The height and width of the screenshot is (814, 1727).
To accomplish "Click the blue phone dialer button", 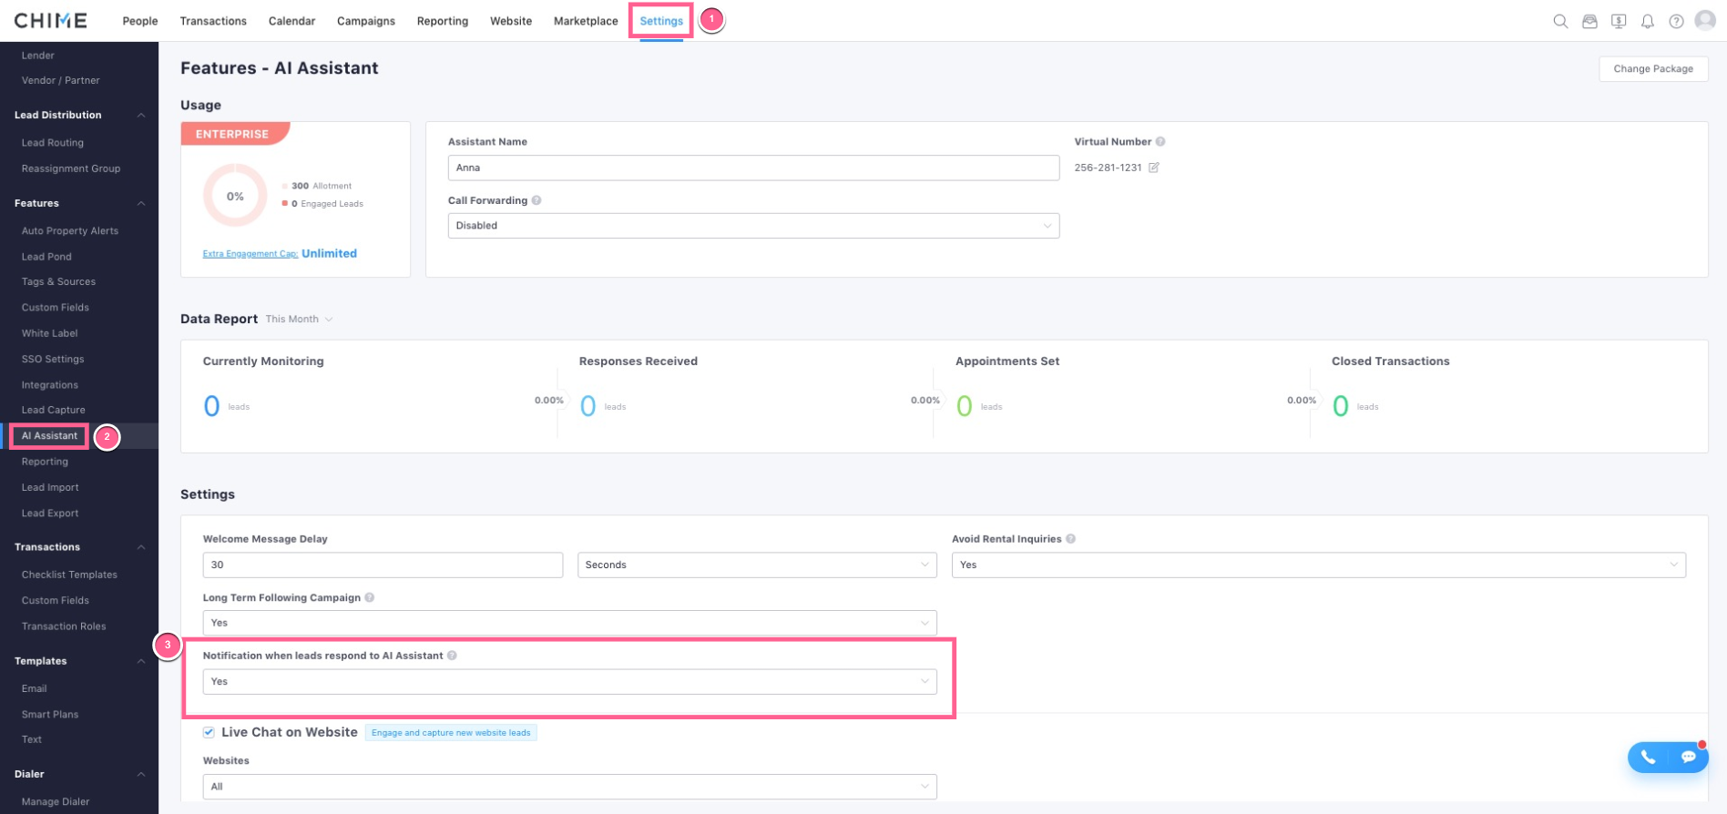I will [1648, 758].
